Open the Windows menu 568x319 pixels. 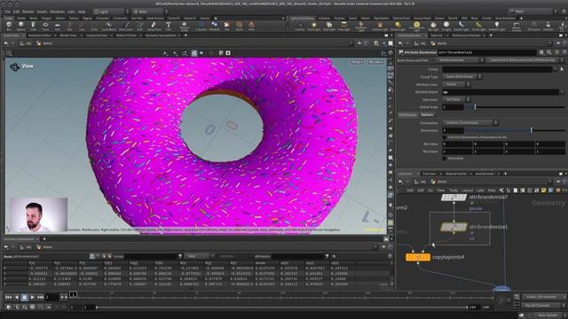pos(57,12)
